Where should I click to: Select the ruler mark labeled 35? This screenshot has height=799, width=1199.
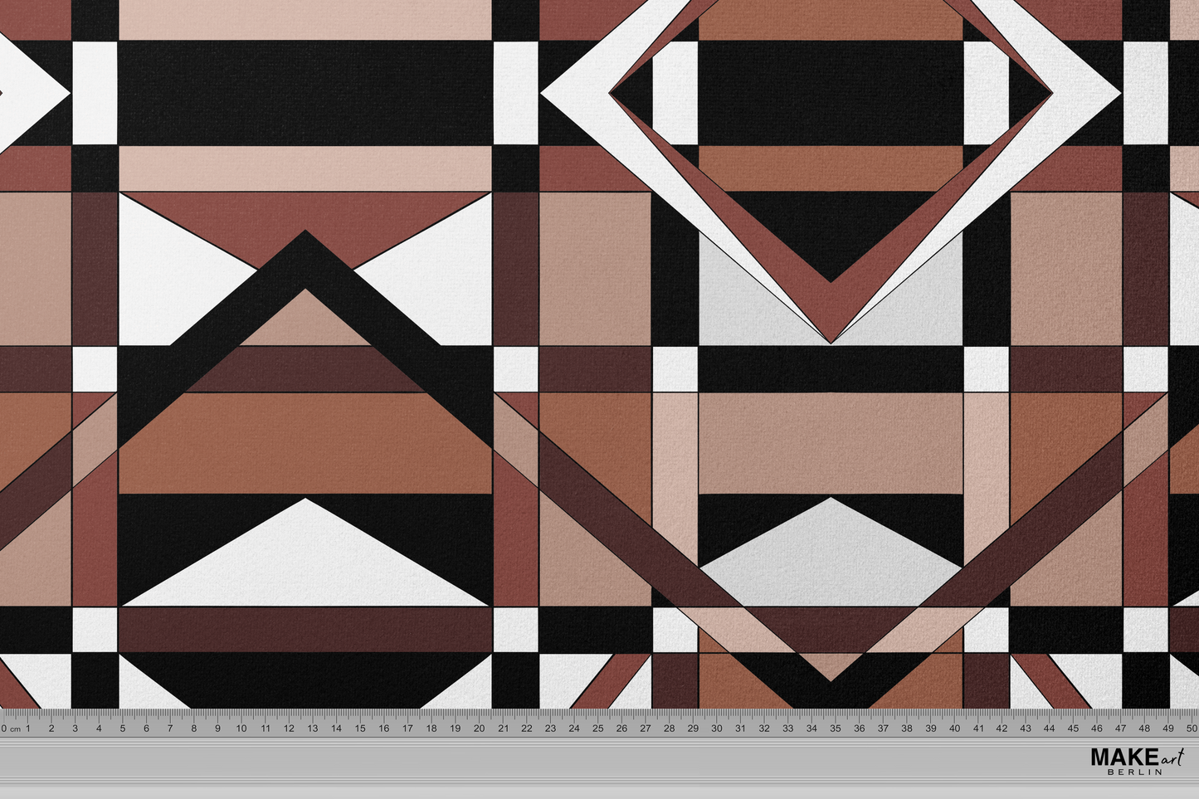(836, 728)
